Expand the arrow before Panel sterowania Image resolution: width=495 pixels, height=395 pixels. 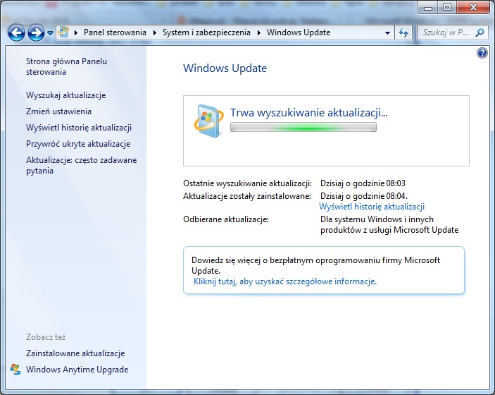click(x=76, y=32)
